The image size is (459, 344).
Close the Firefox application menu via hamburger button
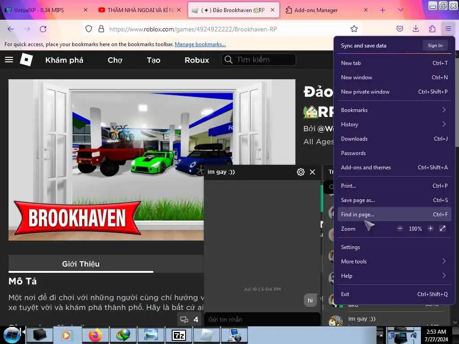[448, 29]
